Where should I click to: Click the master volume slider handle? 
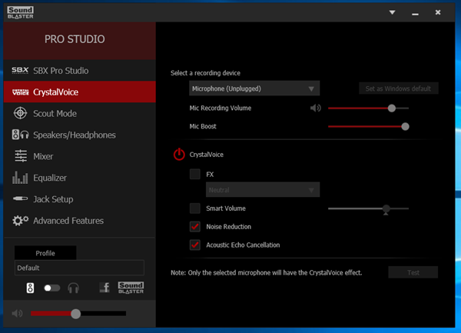point(75,314)
